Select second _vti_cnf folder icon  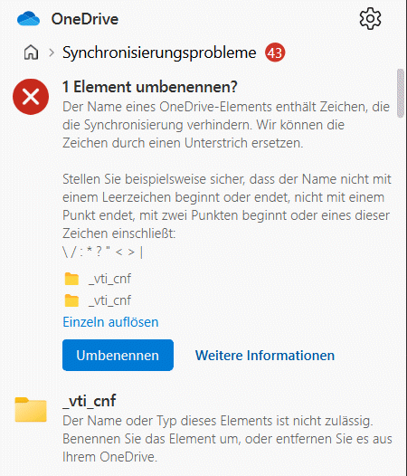(x=71, y=300)
